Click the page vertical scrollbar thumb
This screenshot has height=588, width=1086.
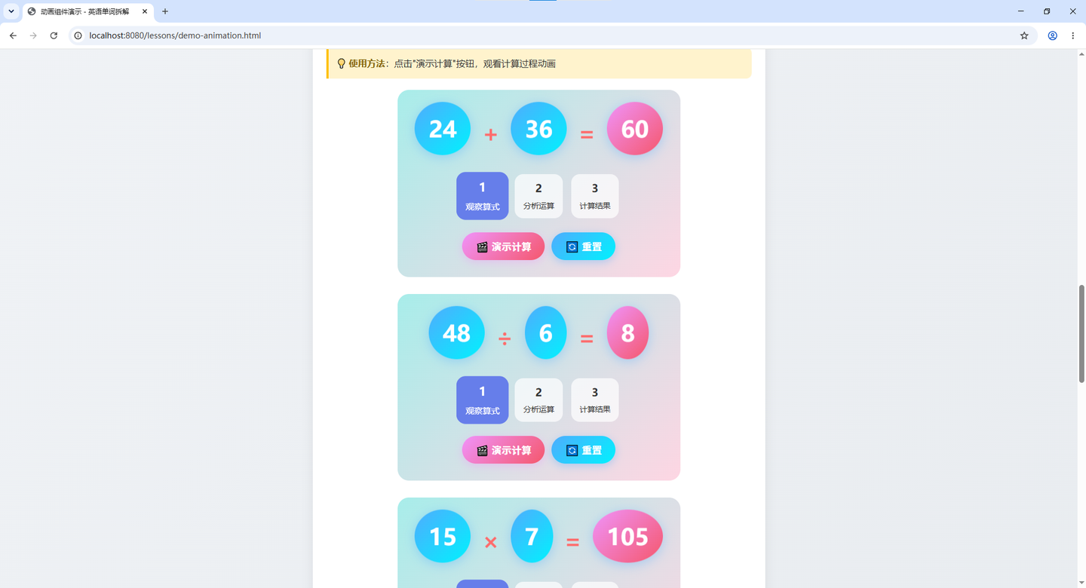(x=1081, y=334)
